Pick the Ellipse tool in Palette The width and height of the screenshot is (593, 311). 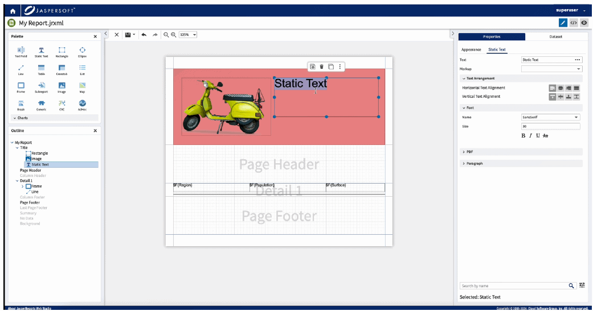pos(83,52)
